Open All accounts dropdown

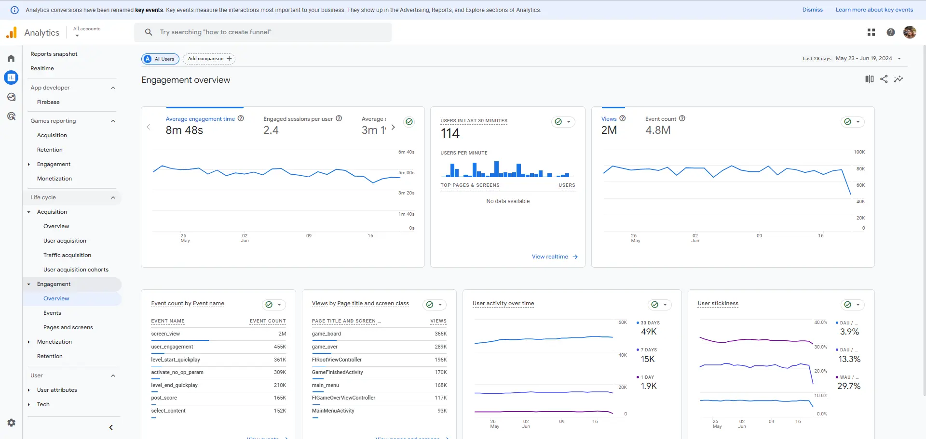click(87, 32)
